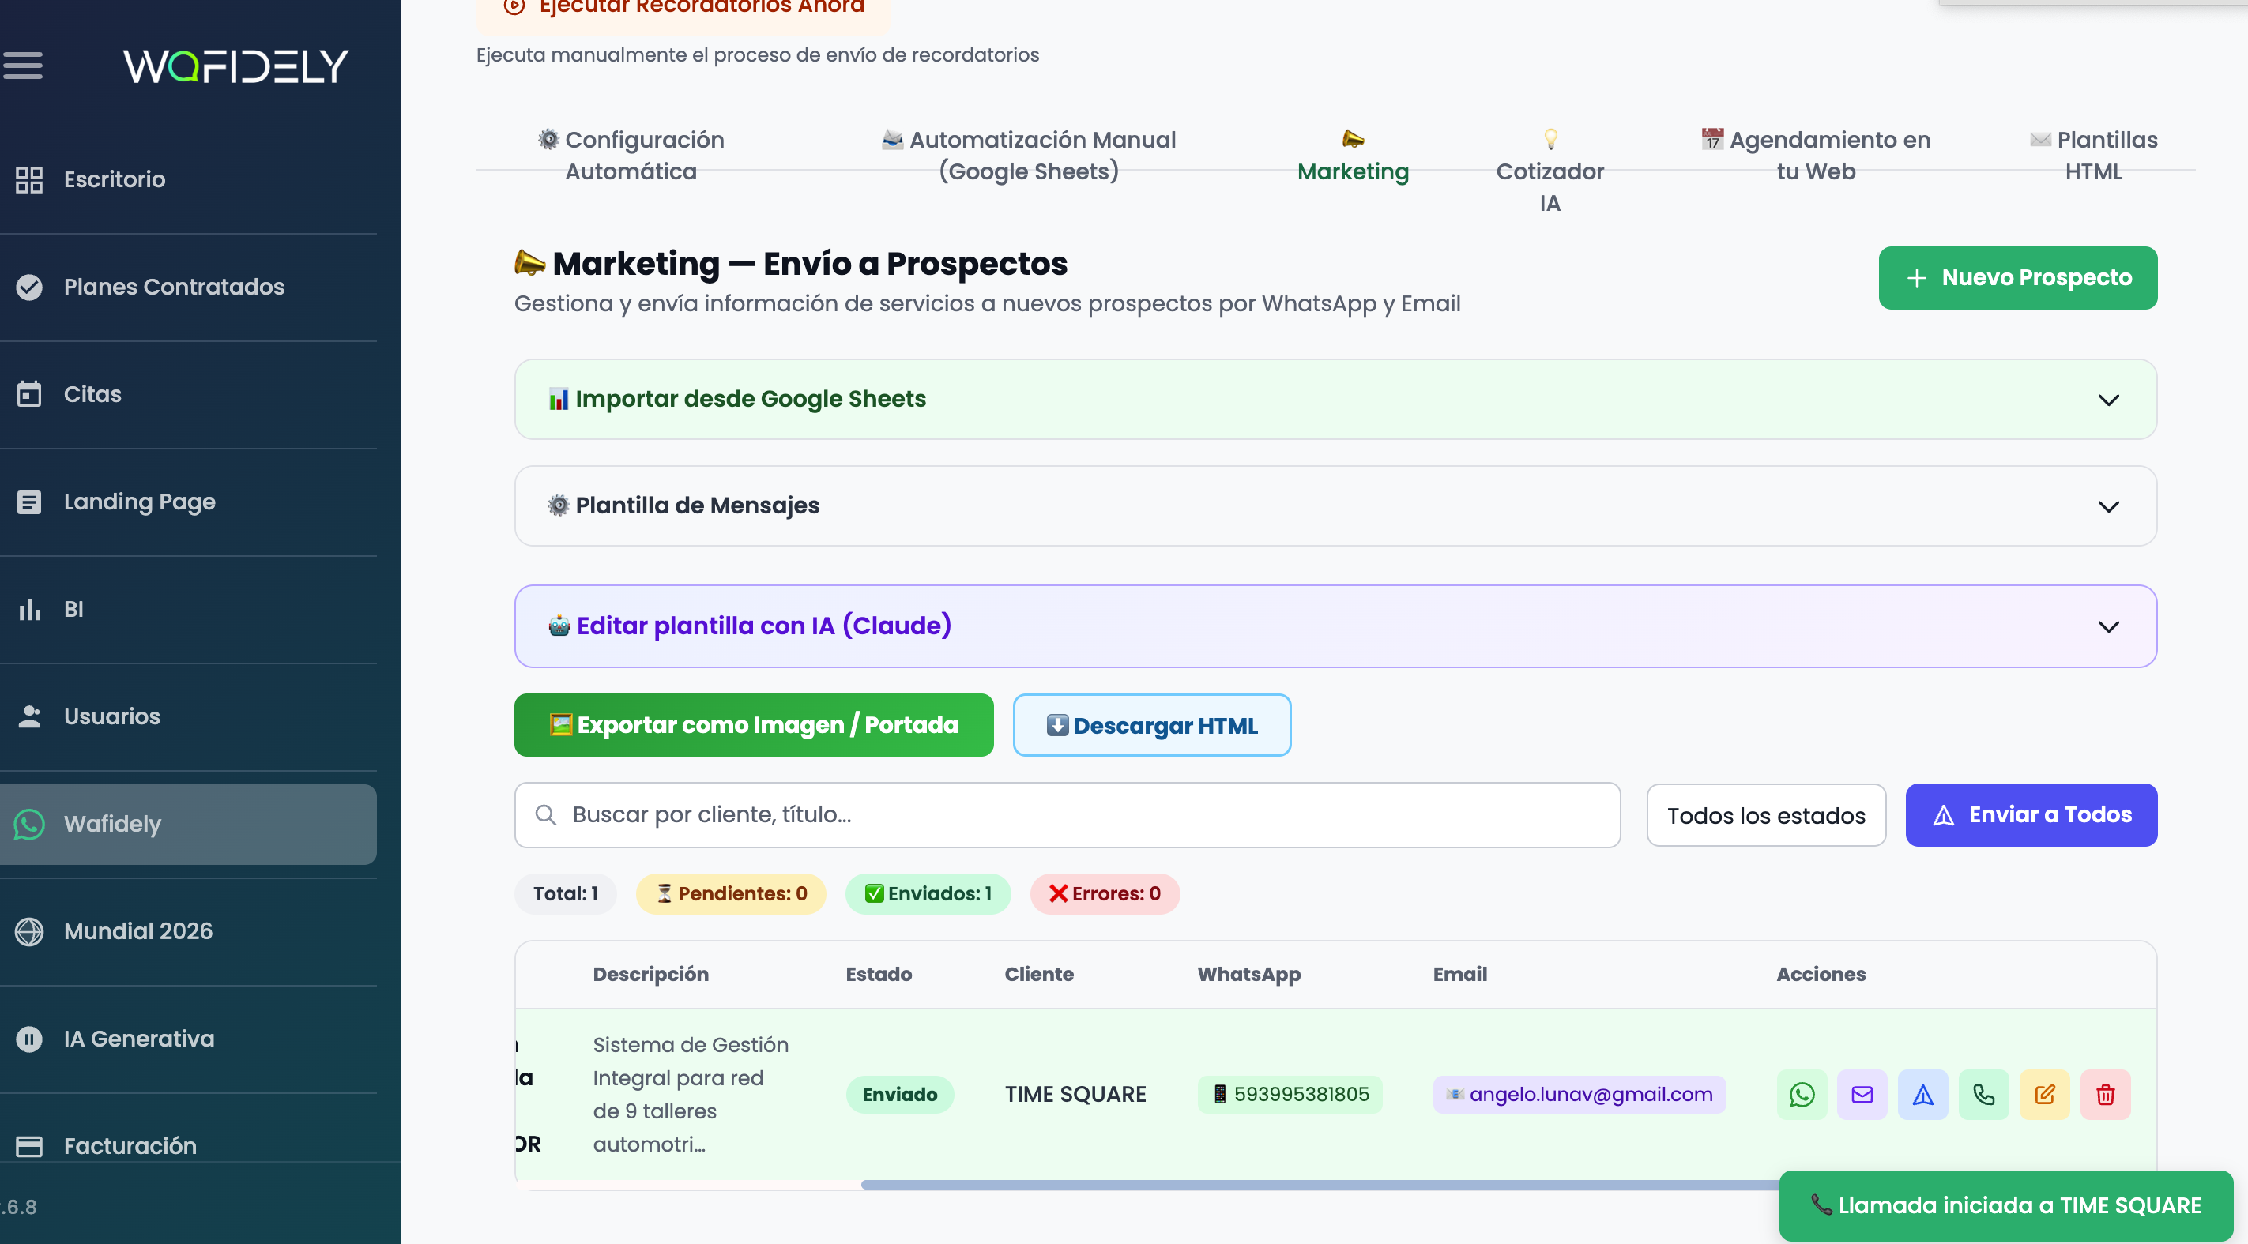
Task: Click the Estado column header
Action: (x=878, y=975)
